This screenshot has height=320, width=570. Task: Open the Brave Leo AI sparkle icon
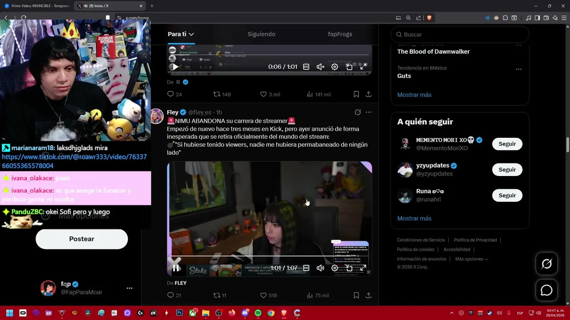[555, 18]
